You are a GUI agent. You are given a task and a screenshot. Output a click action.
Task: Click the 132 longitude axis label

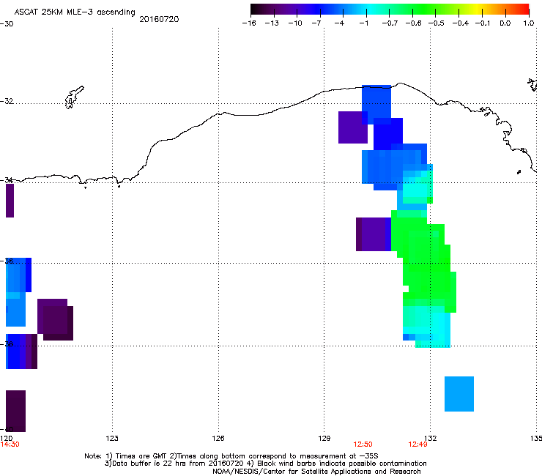point(431,439)
